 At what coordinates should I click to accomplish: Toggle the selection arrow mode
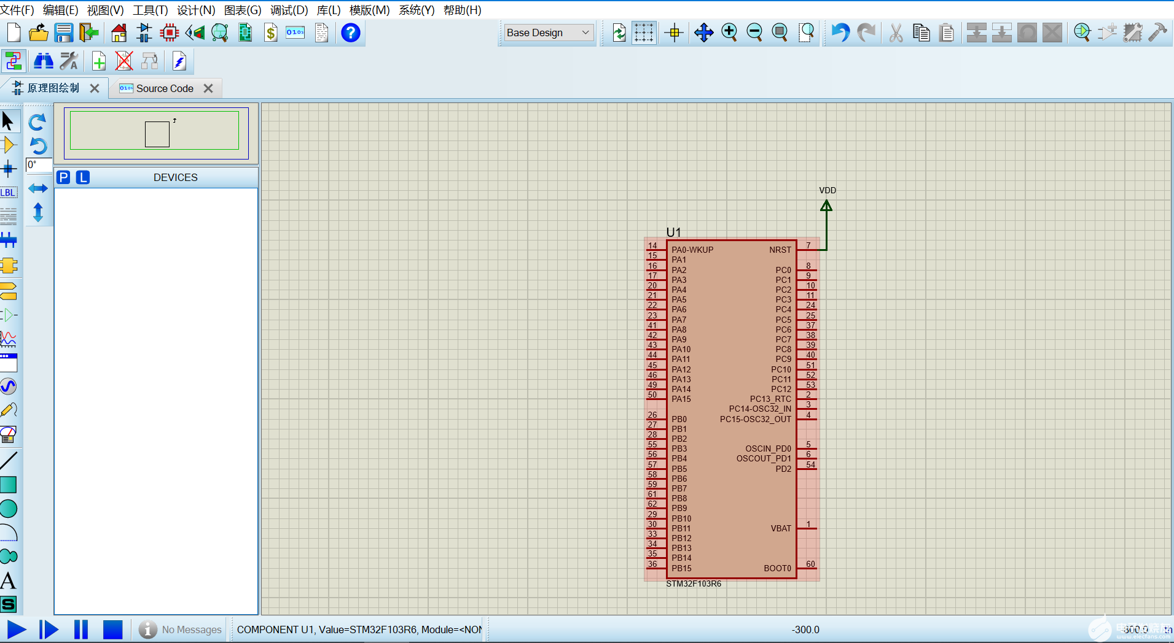coord(9,121)
